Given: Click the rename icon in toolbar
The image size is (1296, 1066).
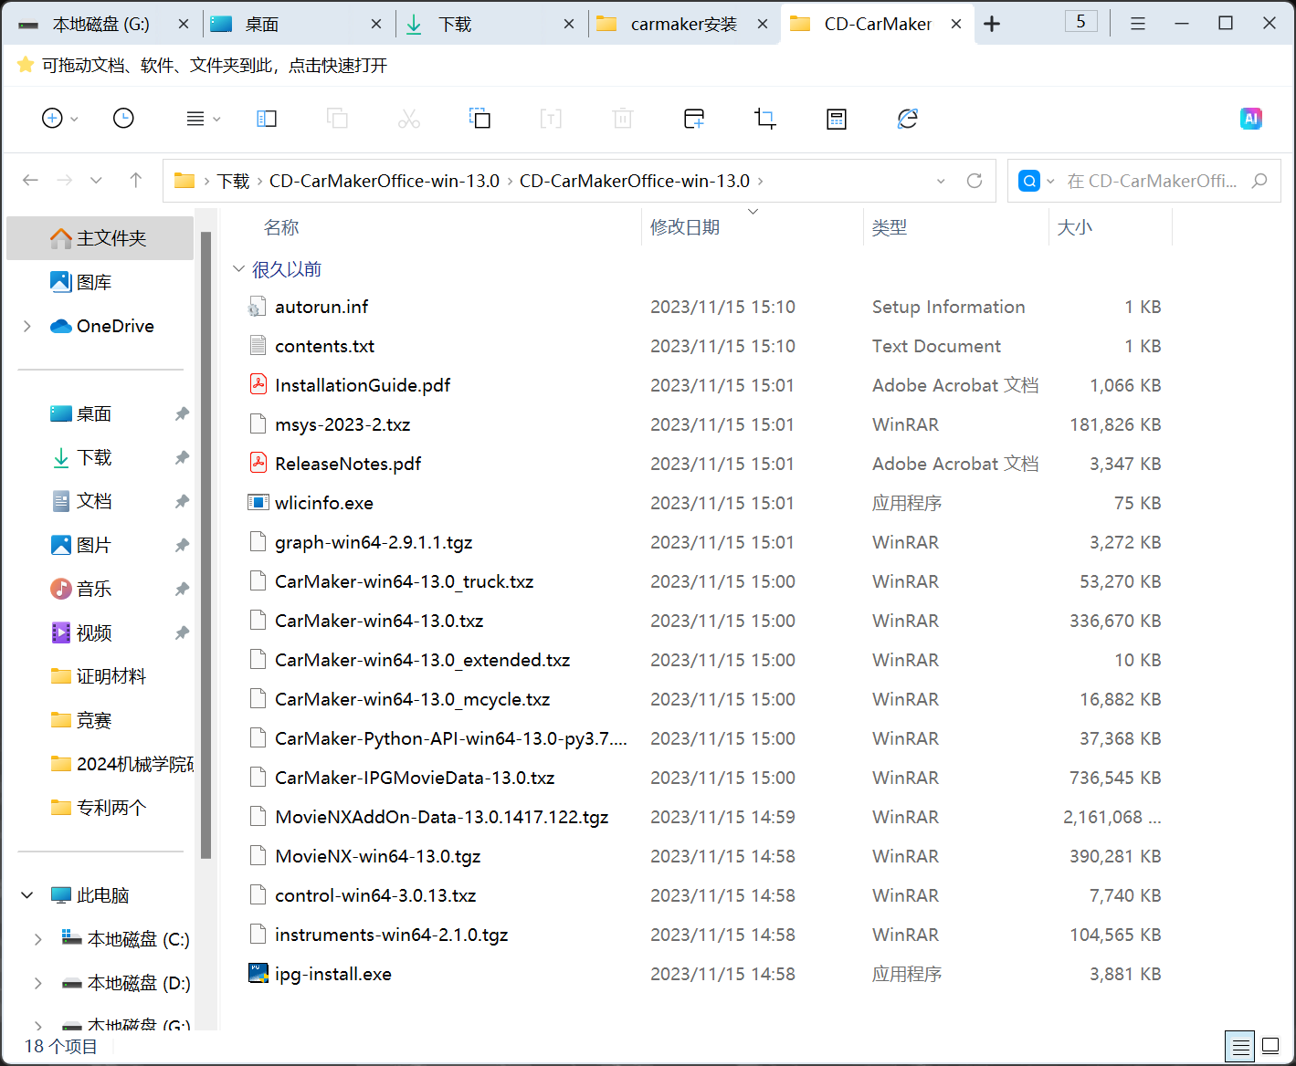Looking at the screenshot, I should [551, 119].
